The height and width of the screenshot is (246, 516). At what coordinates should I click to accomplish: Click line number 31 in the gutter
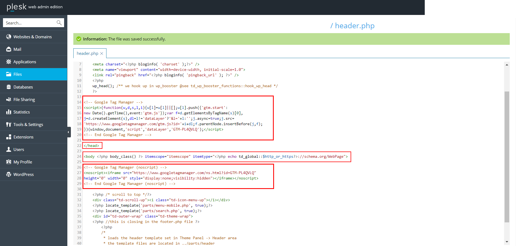pos(79,194)
